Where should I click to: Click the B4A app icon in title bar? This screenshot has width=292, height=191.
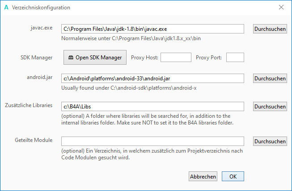tap(6, 8)
